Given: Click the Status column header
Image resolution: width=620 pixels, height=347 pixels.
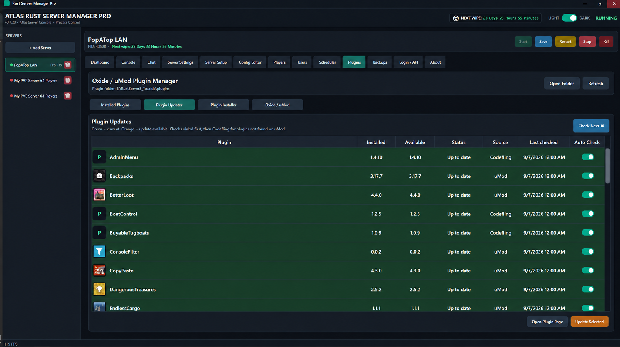Looking at the screenshot, I should tap(459, 142).
